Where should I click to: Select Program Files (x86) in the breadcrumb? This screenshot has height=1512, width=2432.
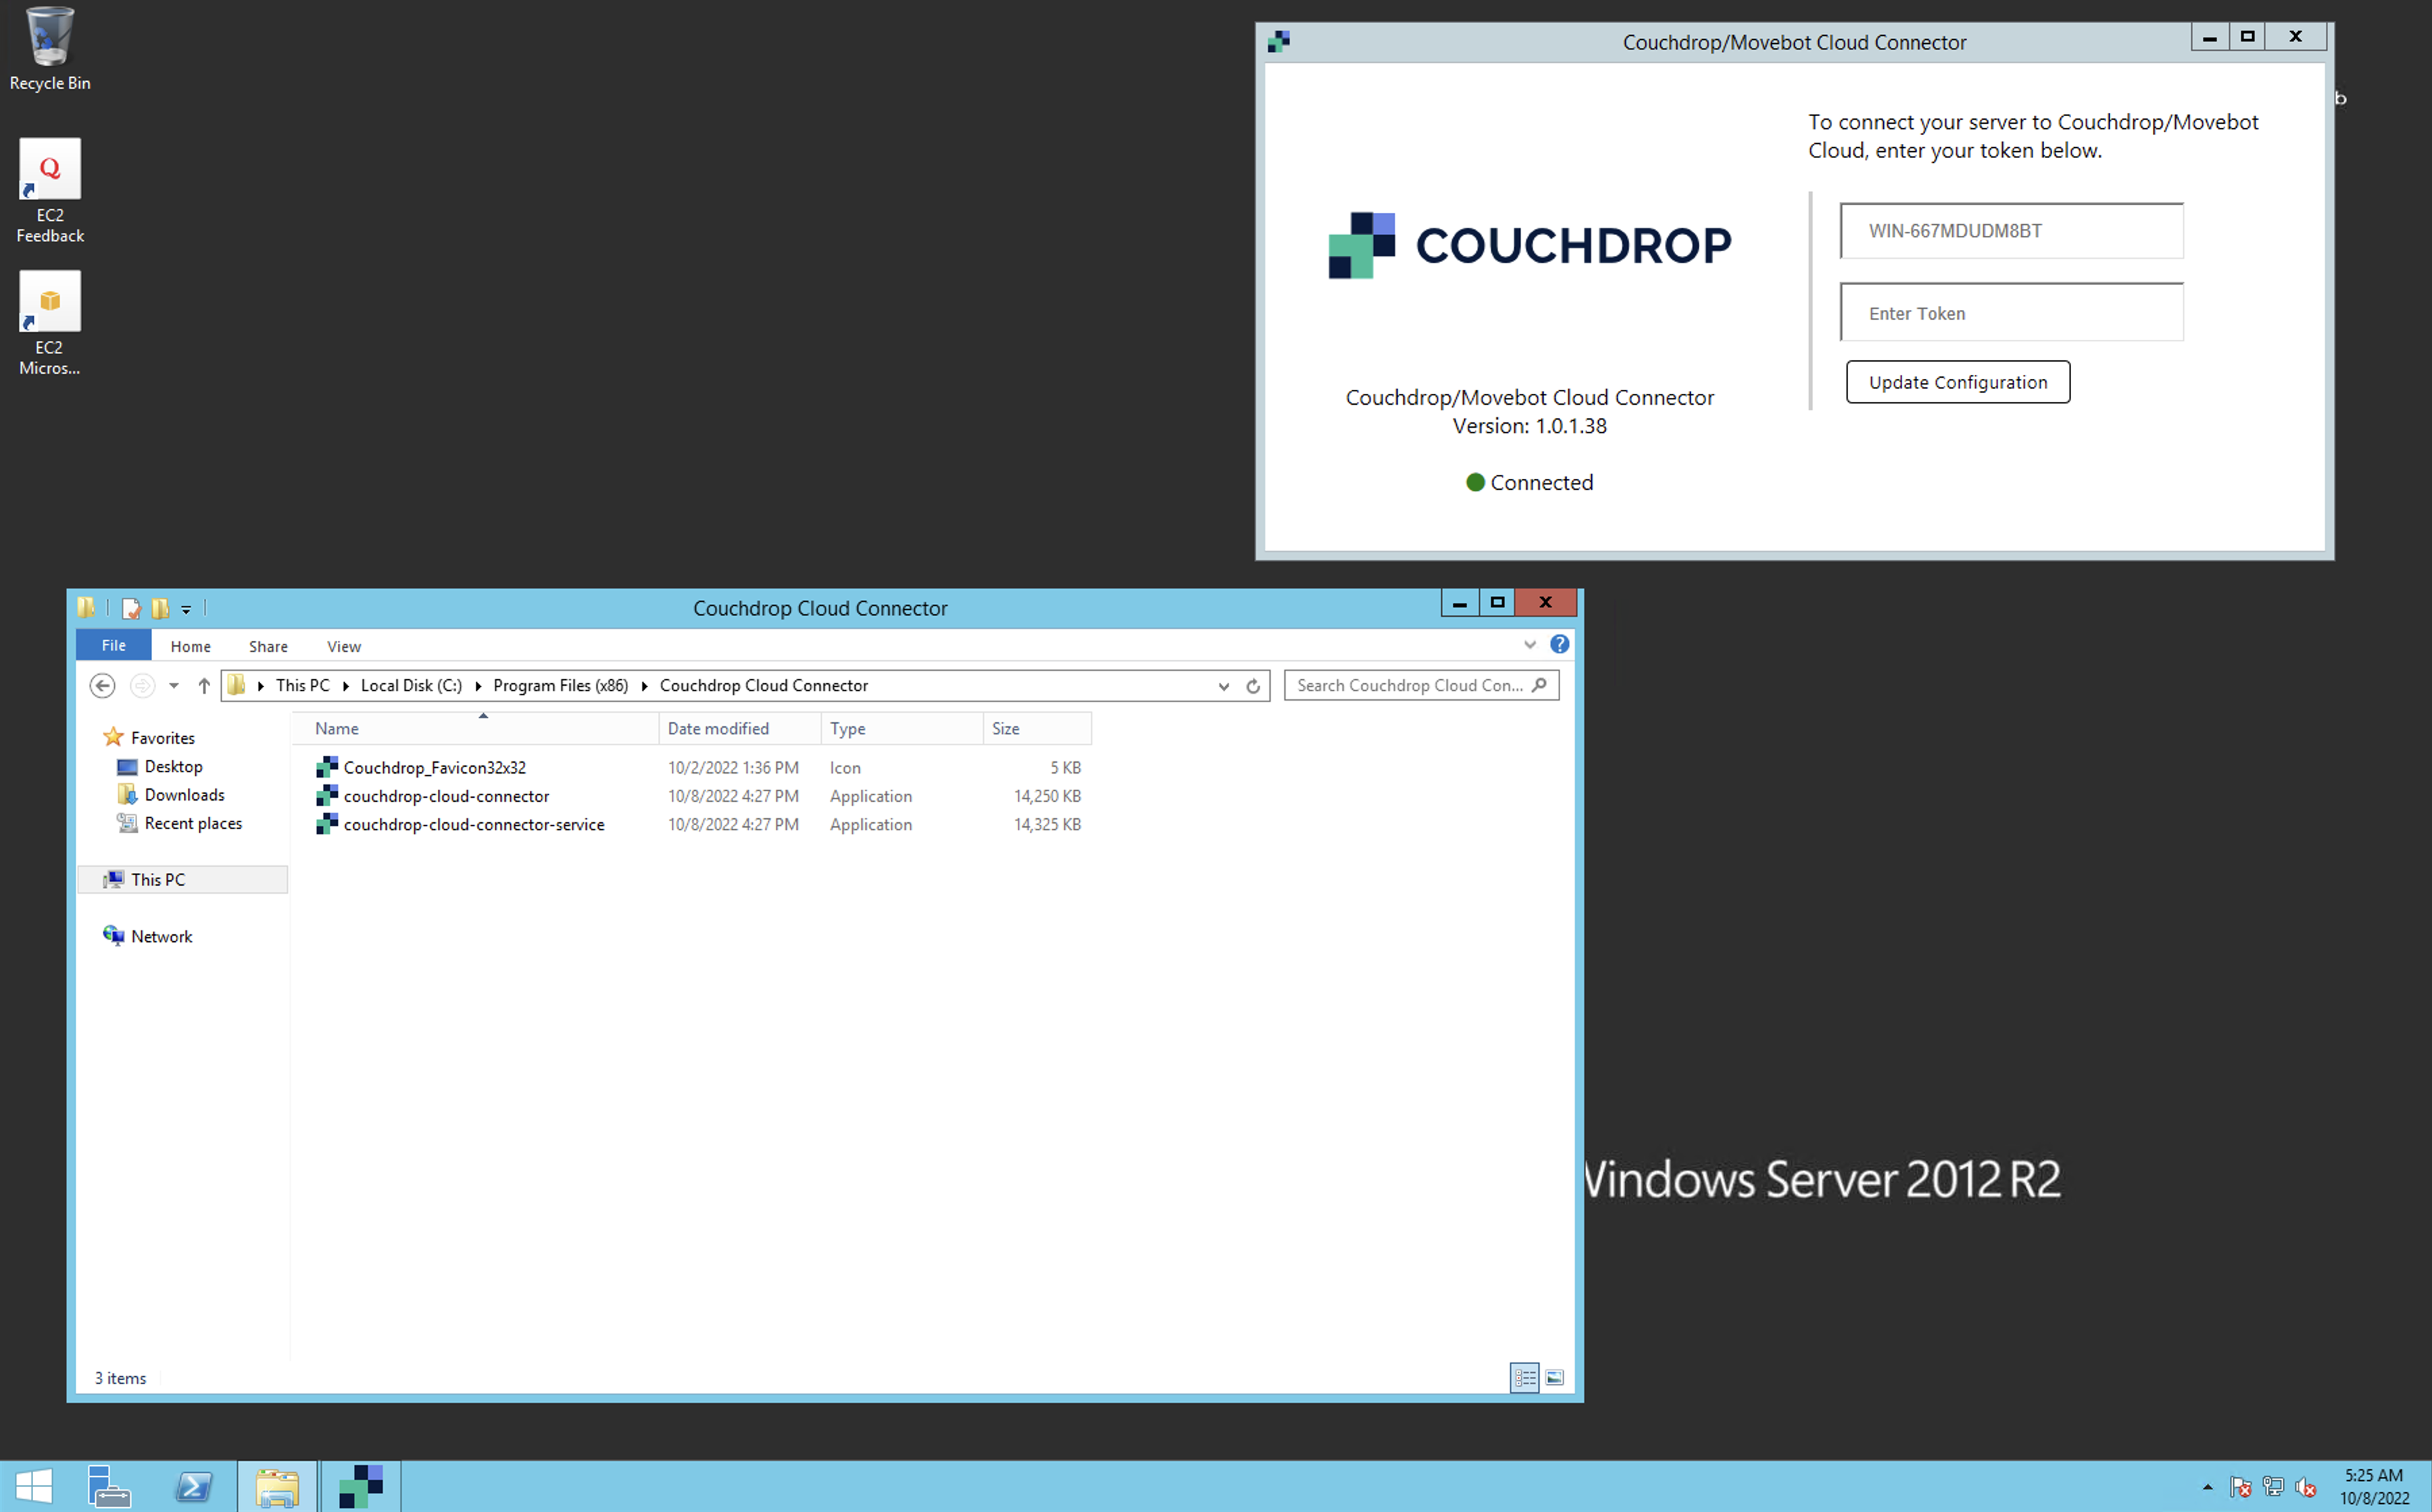coord(560,685)
